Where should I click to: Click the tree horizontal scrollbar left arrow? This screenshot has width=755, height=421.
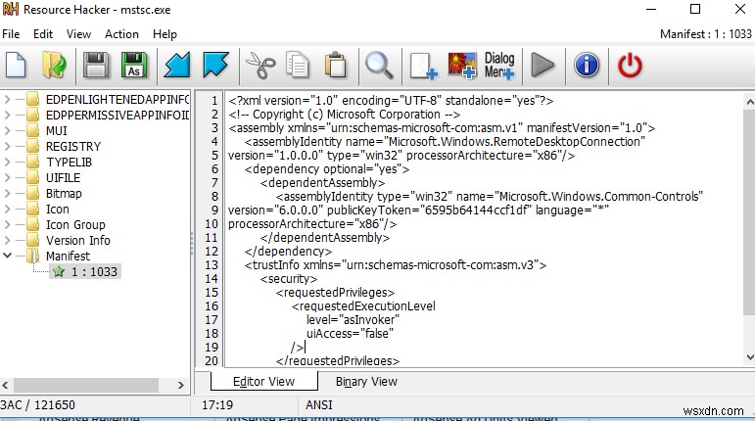[5, 386]
